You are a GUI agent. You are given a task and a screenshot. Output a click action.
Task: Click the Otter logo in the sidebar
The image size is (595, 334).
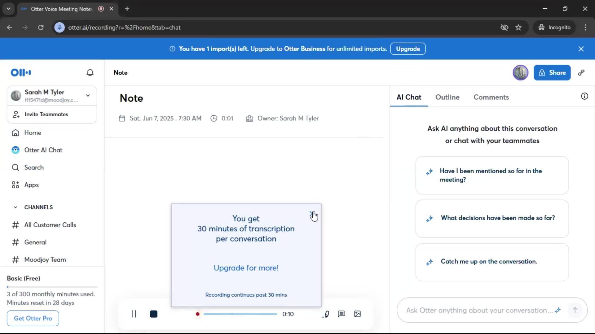21,73
